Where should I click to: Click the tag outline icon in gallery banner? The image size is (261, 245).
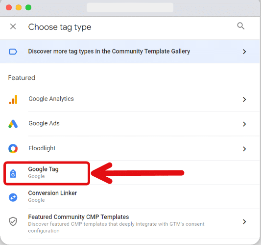click(13, 52)
